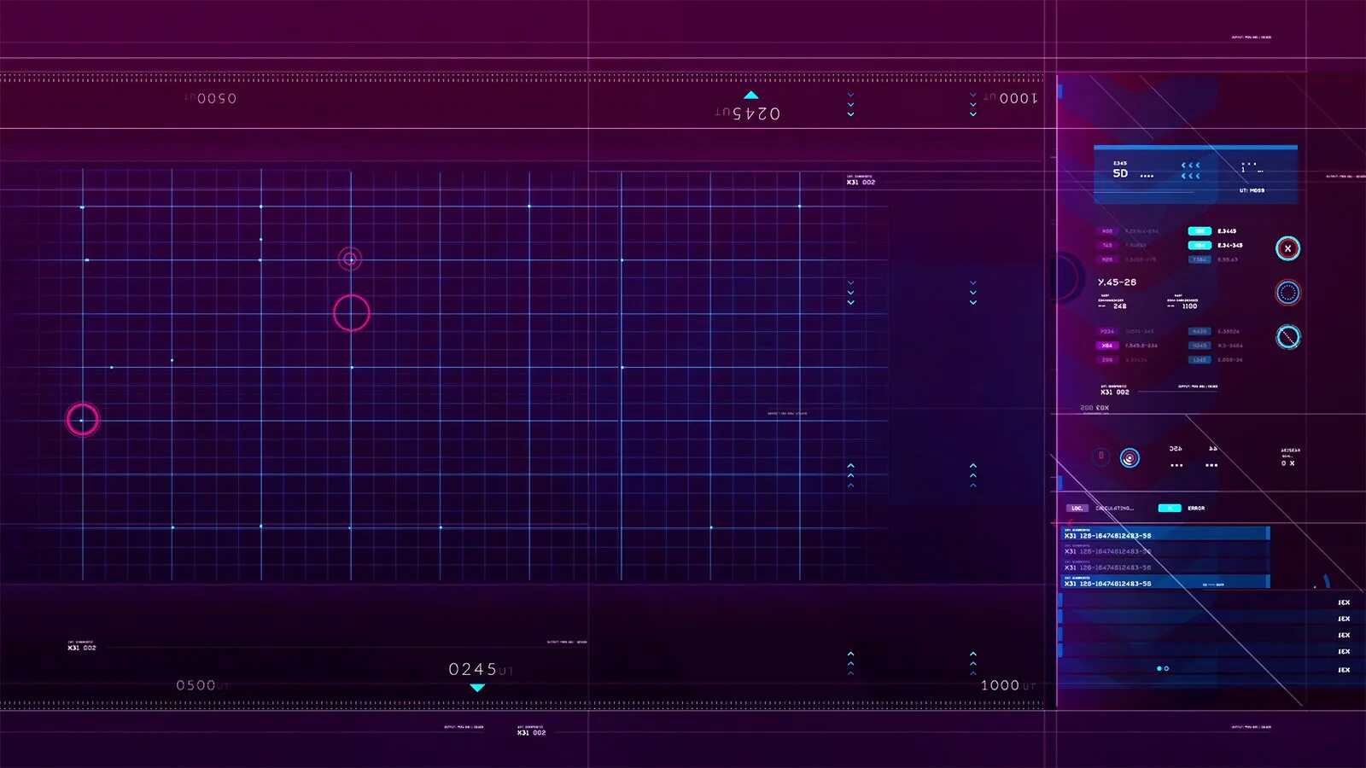The width and height of the screenshot is (1366, 768).
Task: Click the cyan tag beside ERROR
Action: pyautogui.click(x=1170, y=508)
